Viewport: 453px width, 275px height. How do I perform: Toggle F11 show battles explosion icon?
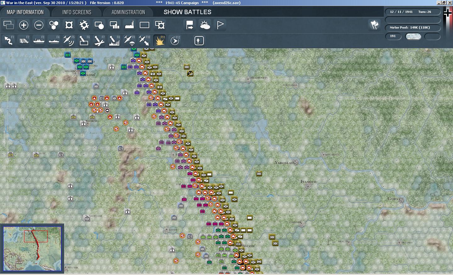[159, 40]
